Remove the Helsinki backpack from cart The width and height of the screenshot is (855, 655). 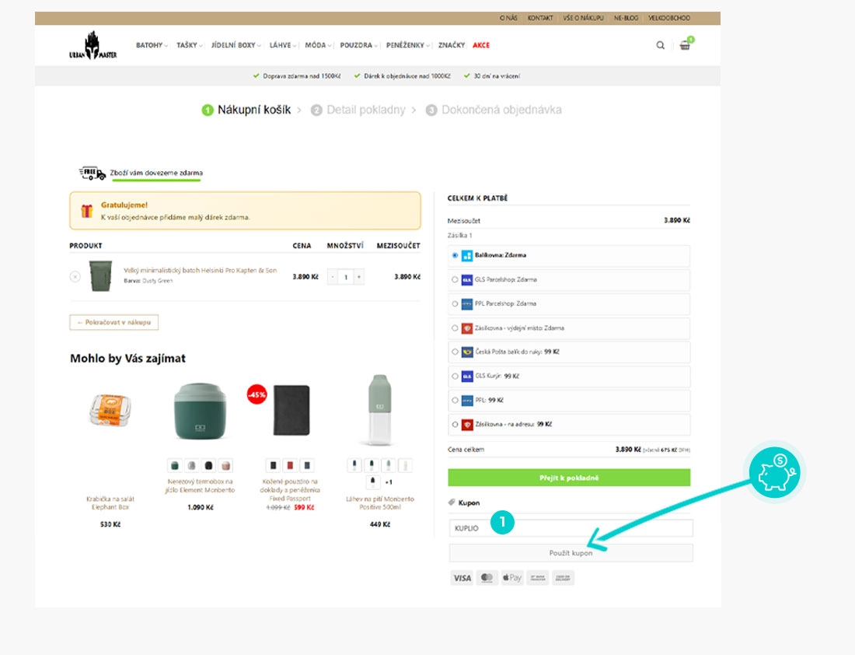click(x=75, y=277)
